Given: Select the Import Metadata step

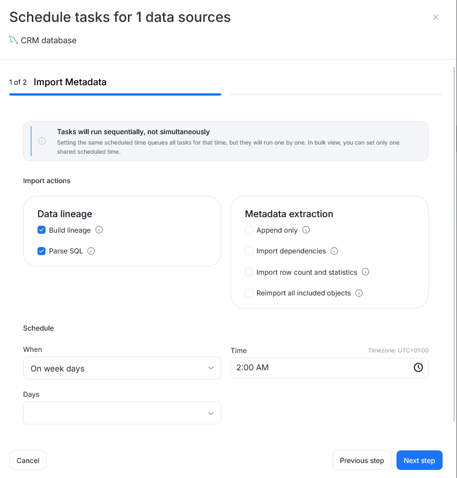Looking at the screenshot, I should tap(70, 82).
